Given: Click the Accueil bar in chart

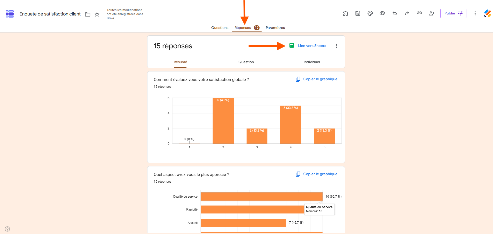Looking at the screenshot, I should coord(244,223).
